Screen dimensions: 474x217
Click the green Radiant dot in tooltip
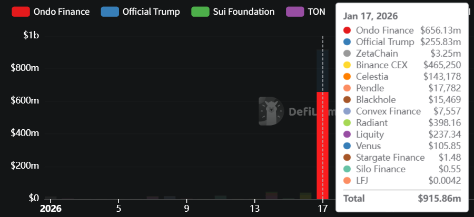(347, 123)
